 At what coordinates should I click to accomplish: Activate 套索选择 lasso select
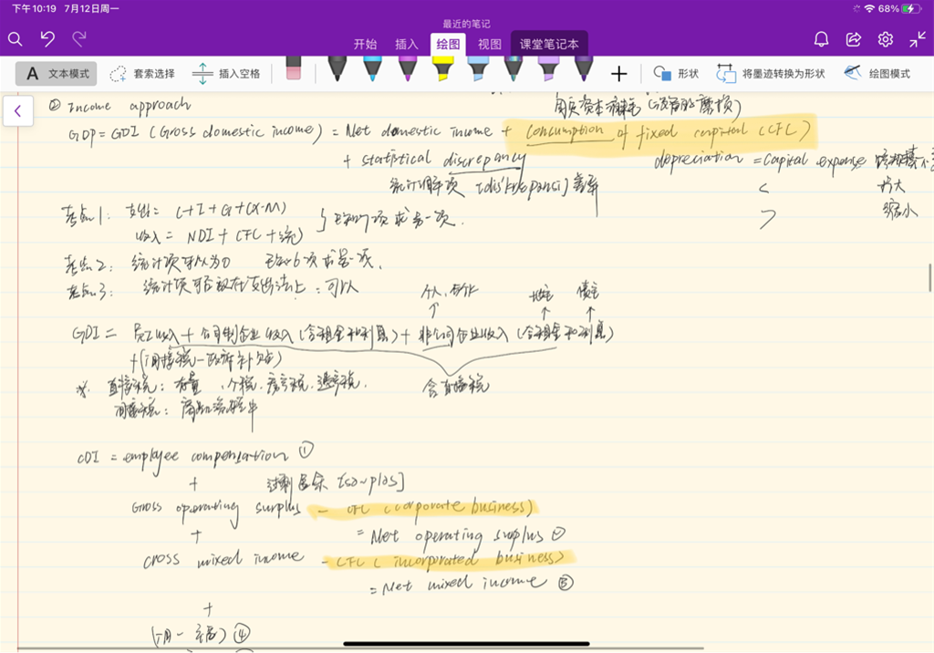point(141,74)
